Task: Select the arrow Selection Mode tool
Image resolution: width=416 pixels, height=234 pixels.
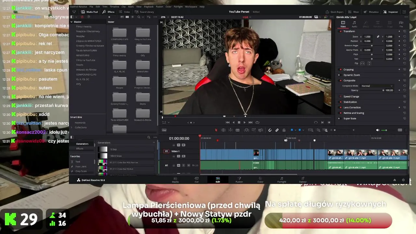Action: [x=216, y=130]
